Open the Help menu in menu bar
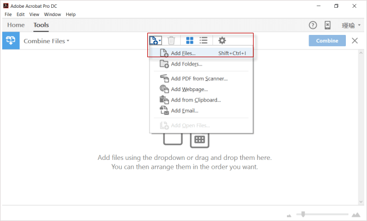 [x=71, y=14]
